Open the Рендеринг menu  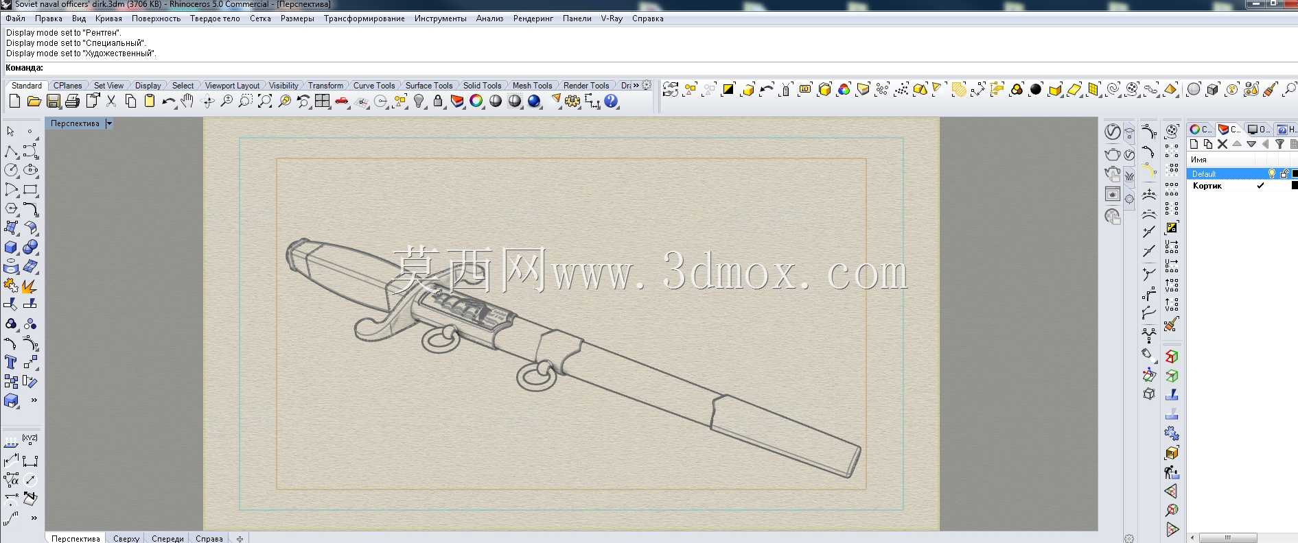[533, 19]
